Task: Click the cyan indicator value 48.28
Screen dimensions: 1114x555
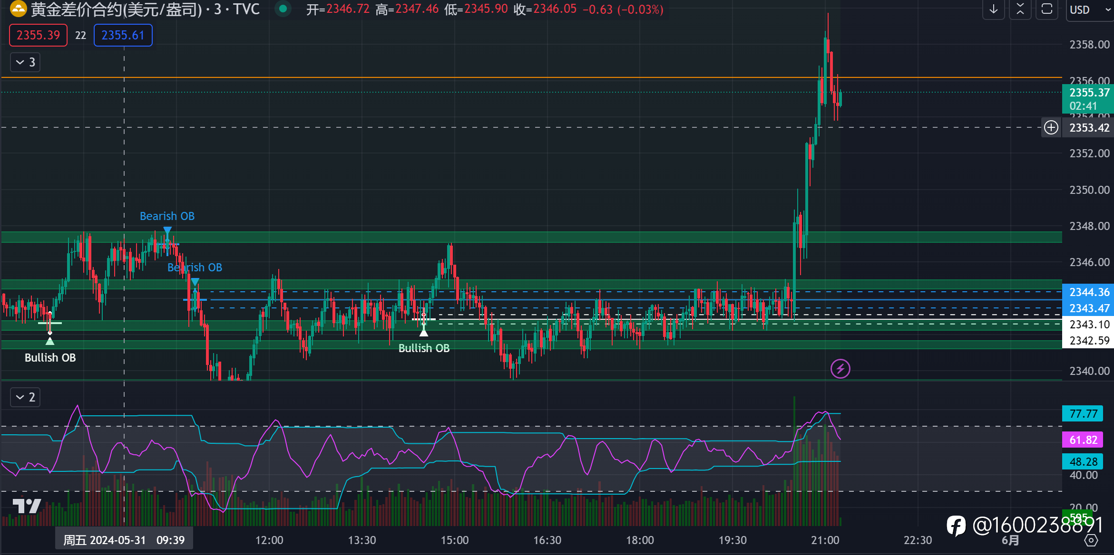Action: tap(1083, 461)
